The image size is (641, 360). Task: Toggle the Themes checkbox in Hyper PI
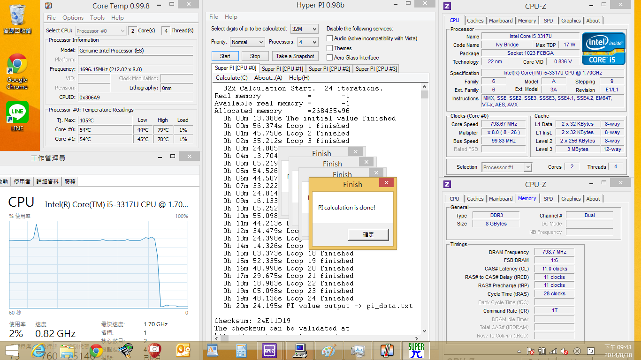click(330, 48)
